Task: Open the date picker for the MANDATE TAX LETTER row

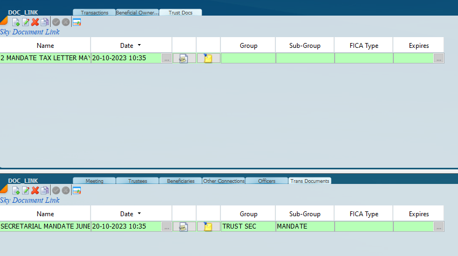Action: click(x=166, y=59)
